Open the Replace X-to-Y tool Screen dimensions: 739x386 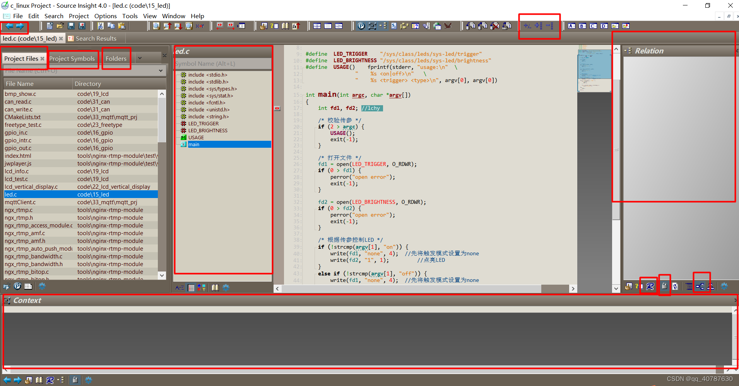pyautogui.click(x=200, y=26)
